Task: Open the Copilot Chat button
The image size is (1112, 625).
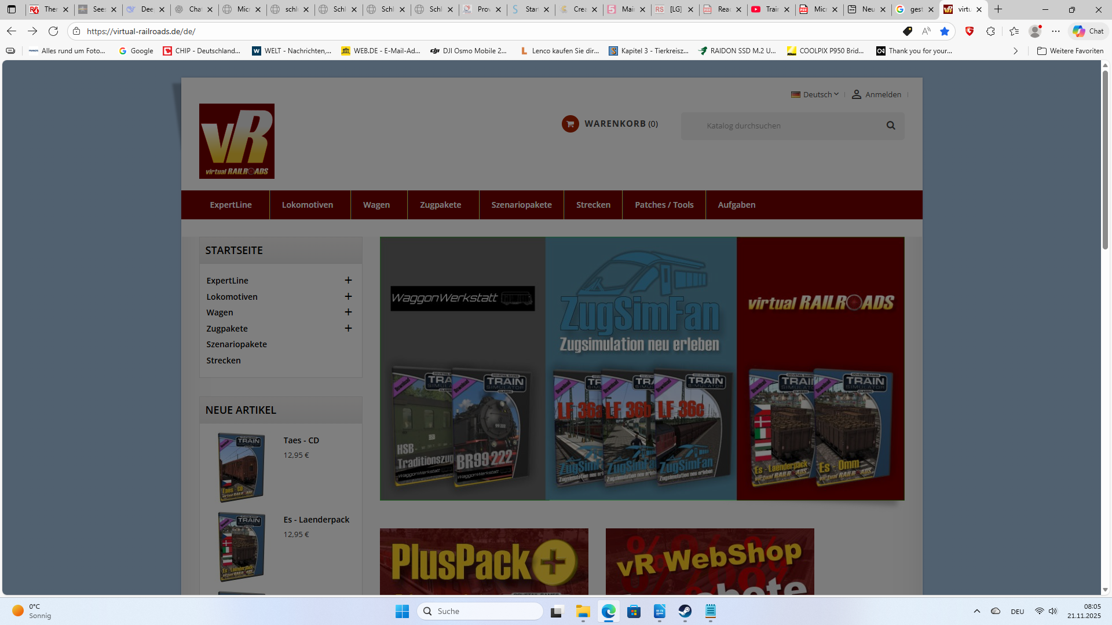Action: (x=1088, y=31)
